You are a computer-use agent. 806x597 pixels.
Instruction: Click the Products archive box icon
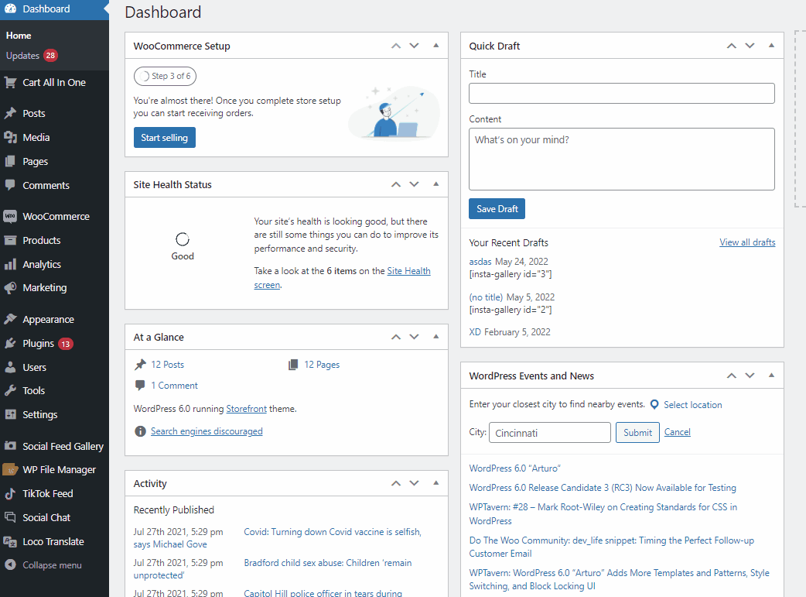click(10, 240)
